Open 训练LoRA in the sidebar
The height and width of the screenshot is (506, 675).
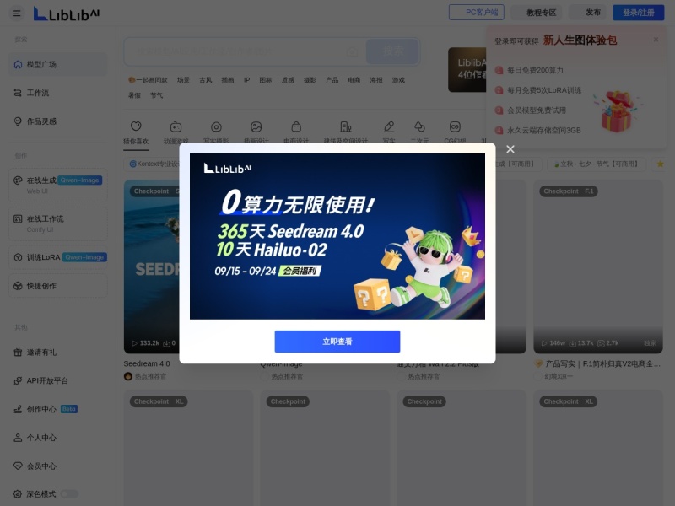[x=58, y=257]
